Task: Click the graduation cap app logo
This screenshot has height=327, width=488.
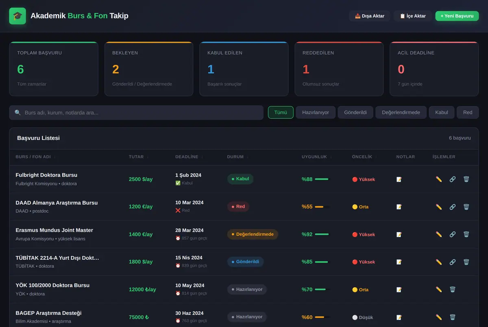Action: tap(17, 16)
